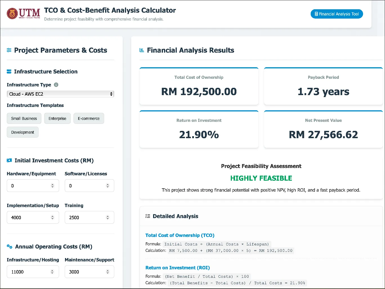The image size is (385, 289).
Task: Click the info icon beside Infrastructure Type
Action: (x=56, y=85)
